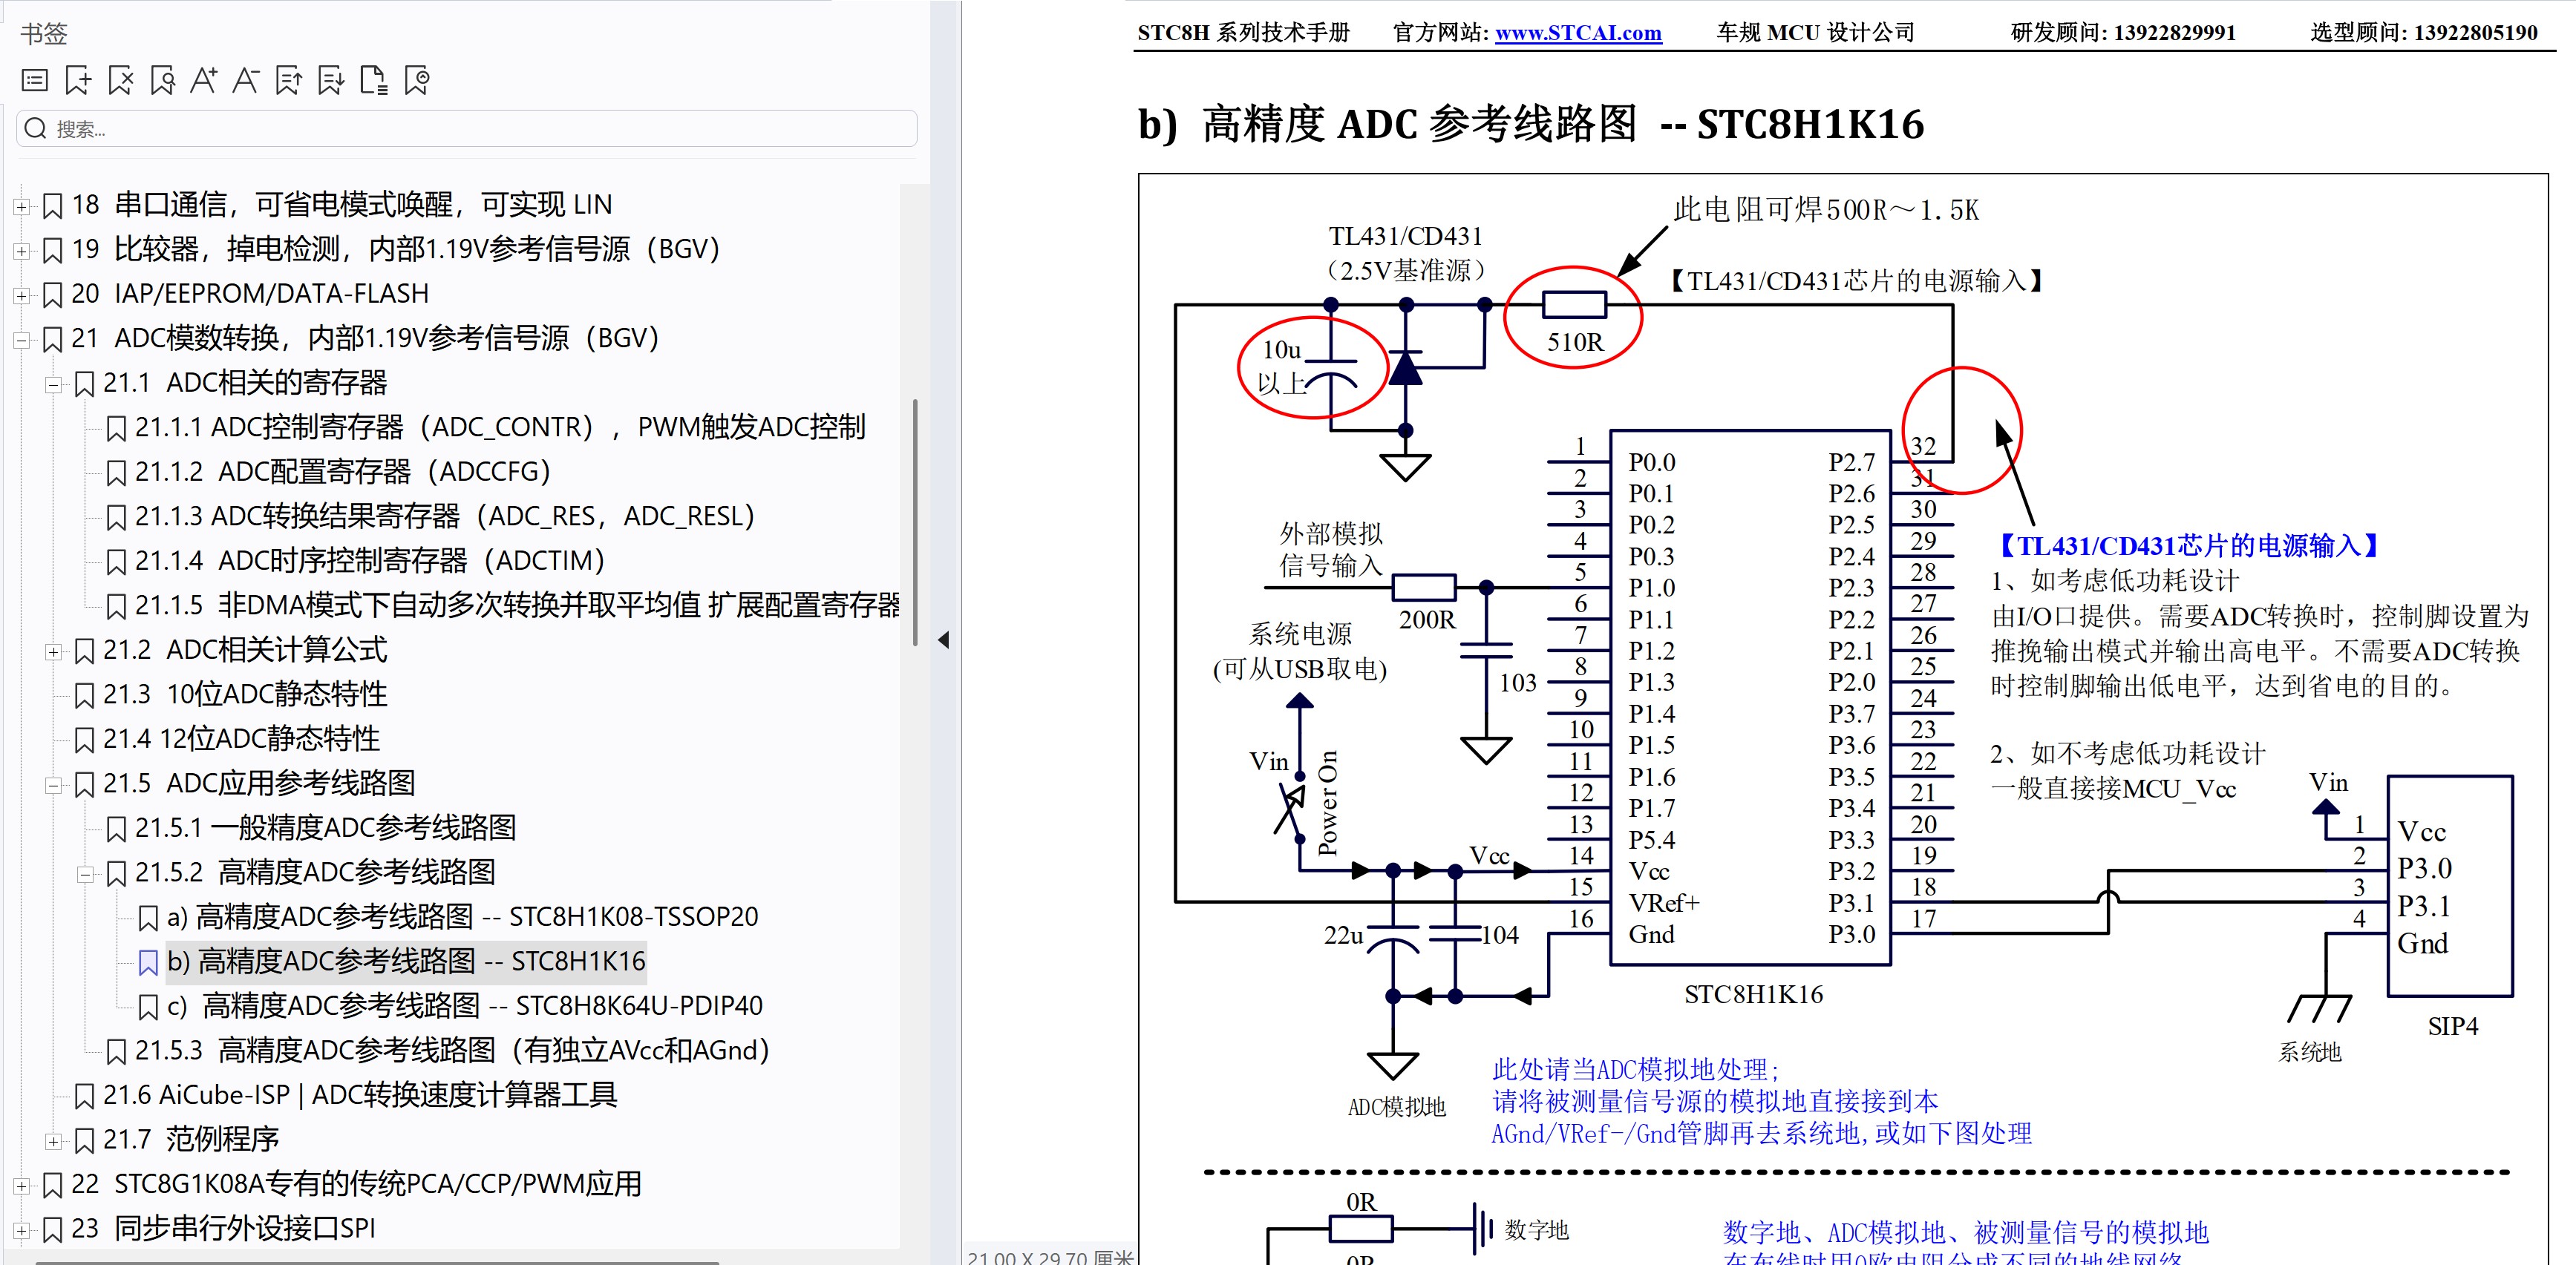
Task: Open bookmark 21.1 ADC相关的寄存器
Action: coord(245,383)
